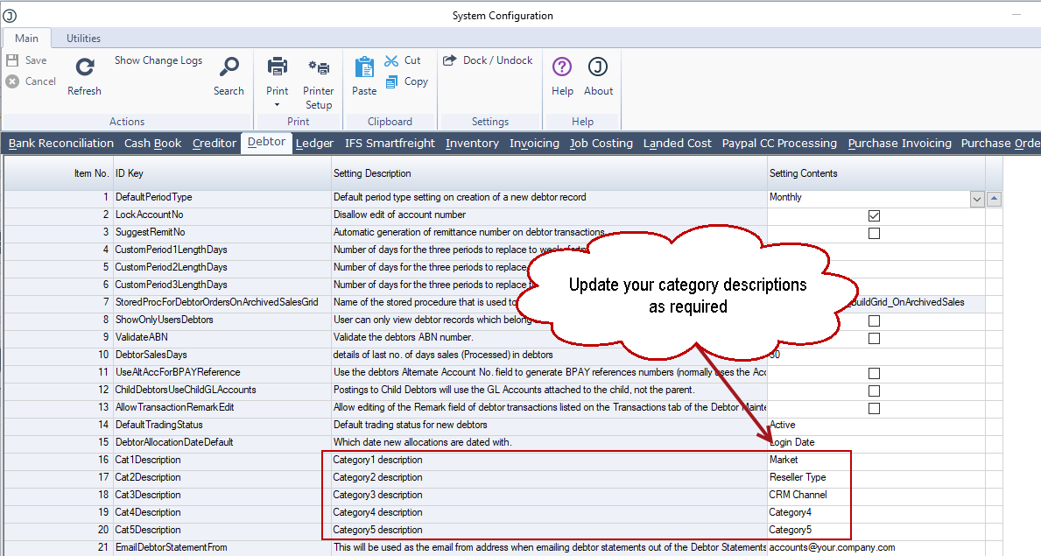1041x556 pixels.
Task: Click the scroll up arrow of the grid
Action: [994, 199]
